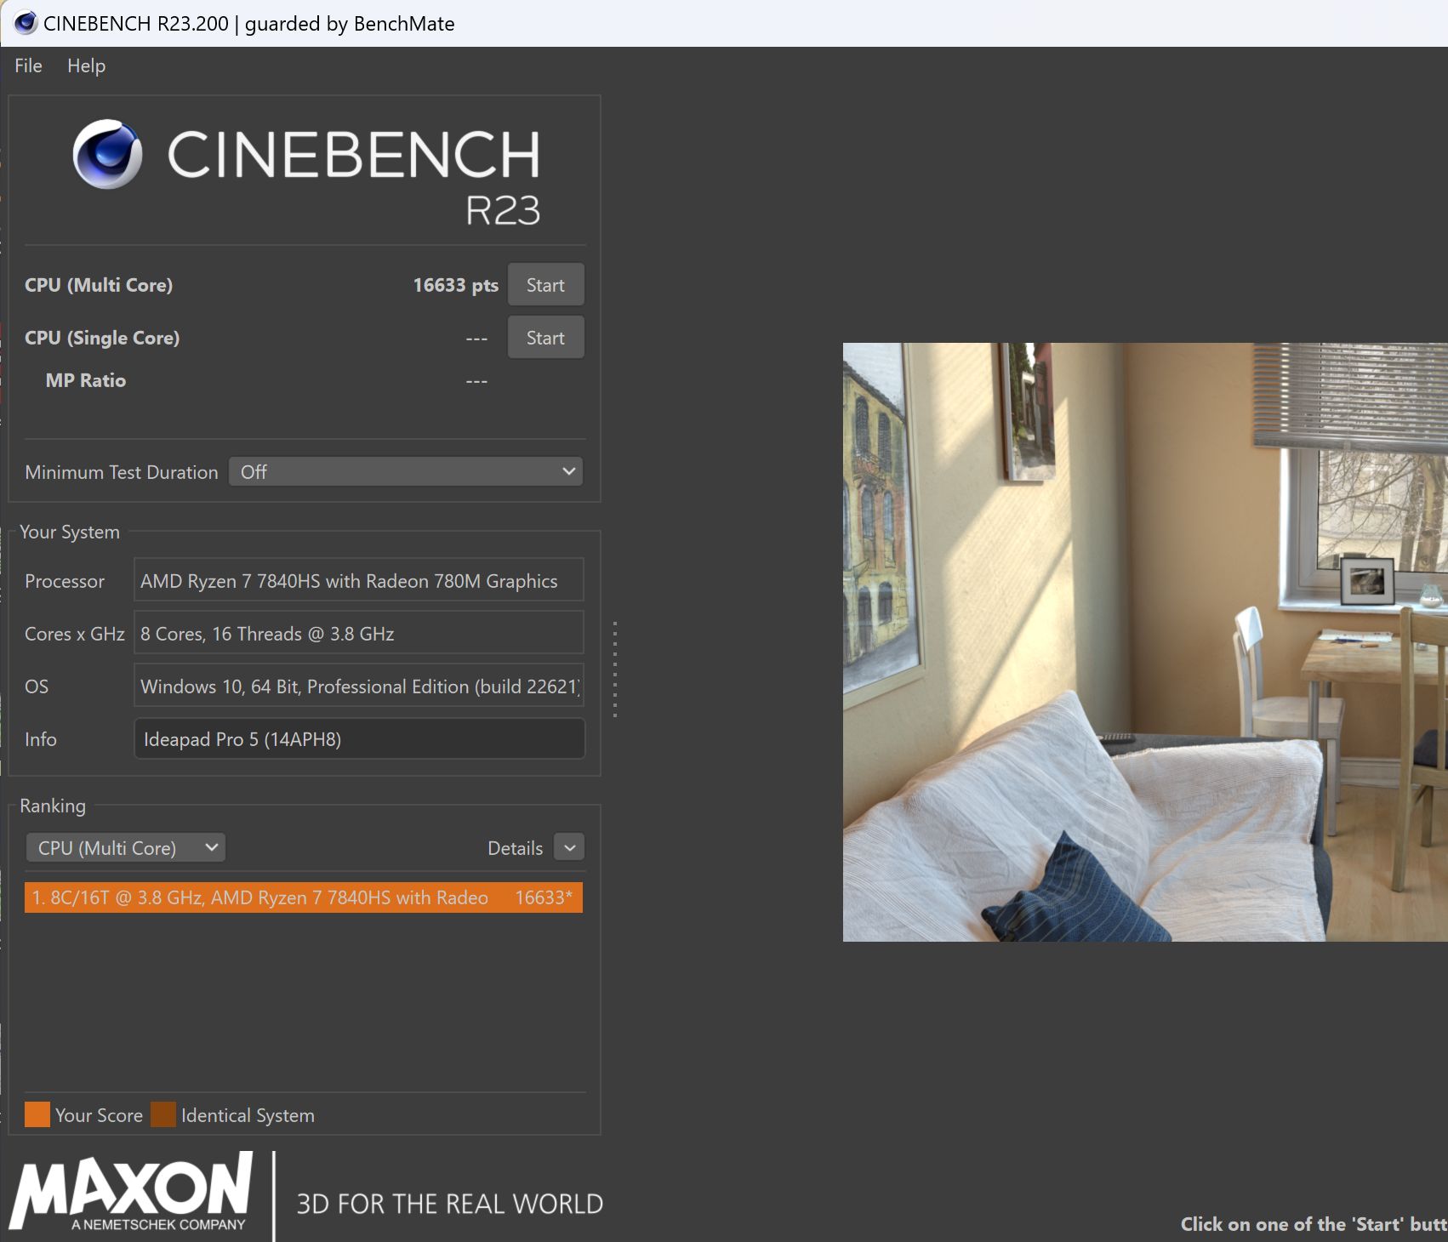Click the 3D FOR THE REAL WORLD tagline
This screenshot has width=1448, height=1242.
pyautogui.click(x=449, y=1204)
